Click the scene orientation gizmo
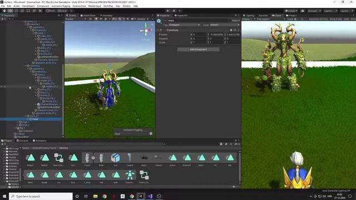The width and height of the screenshot is (356, 200). coord(146,31)
